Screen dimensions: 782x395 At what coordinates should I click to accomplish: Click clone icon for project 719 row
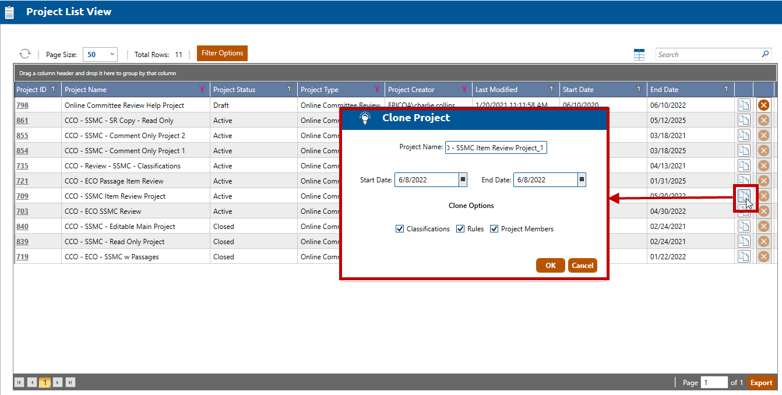(744, 256)
